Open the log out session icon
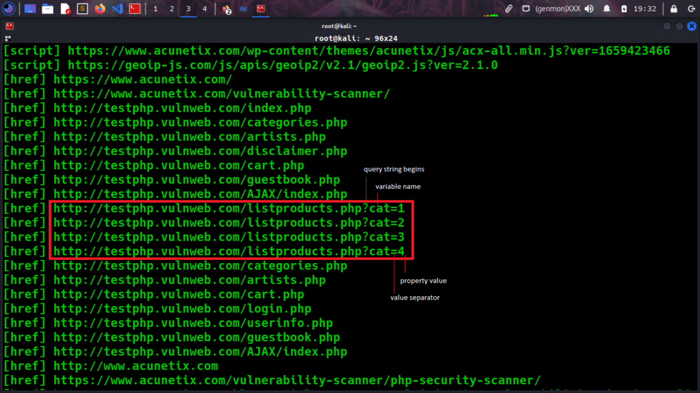This screenshot has width=700, height=393. pyautogui.click(x=690, y=9)
